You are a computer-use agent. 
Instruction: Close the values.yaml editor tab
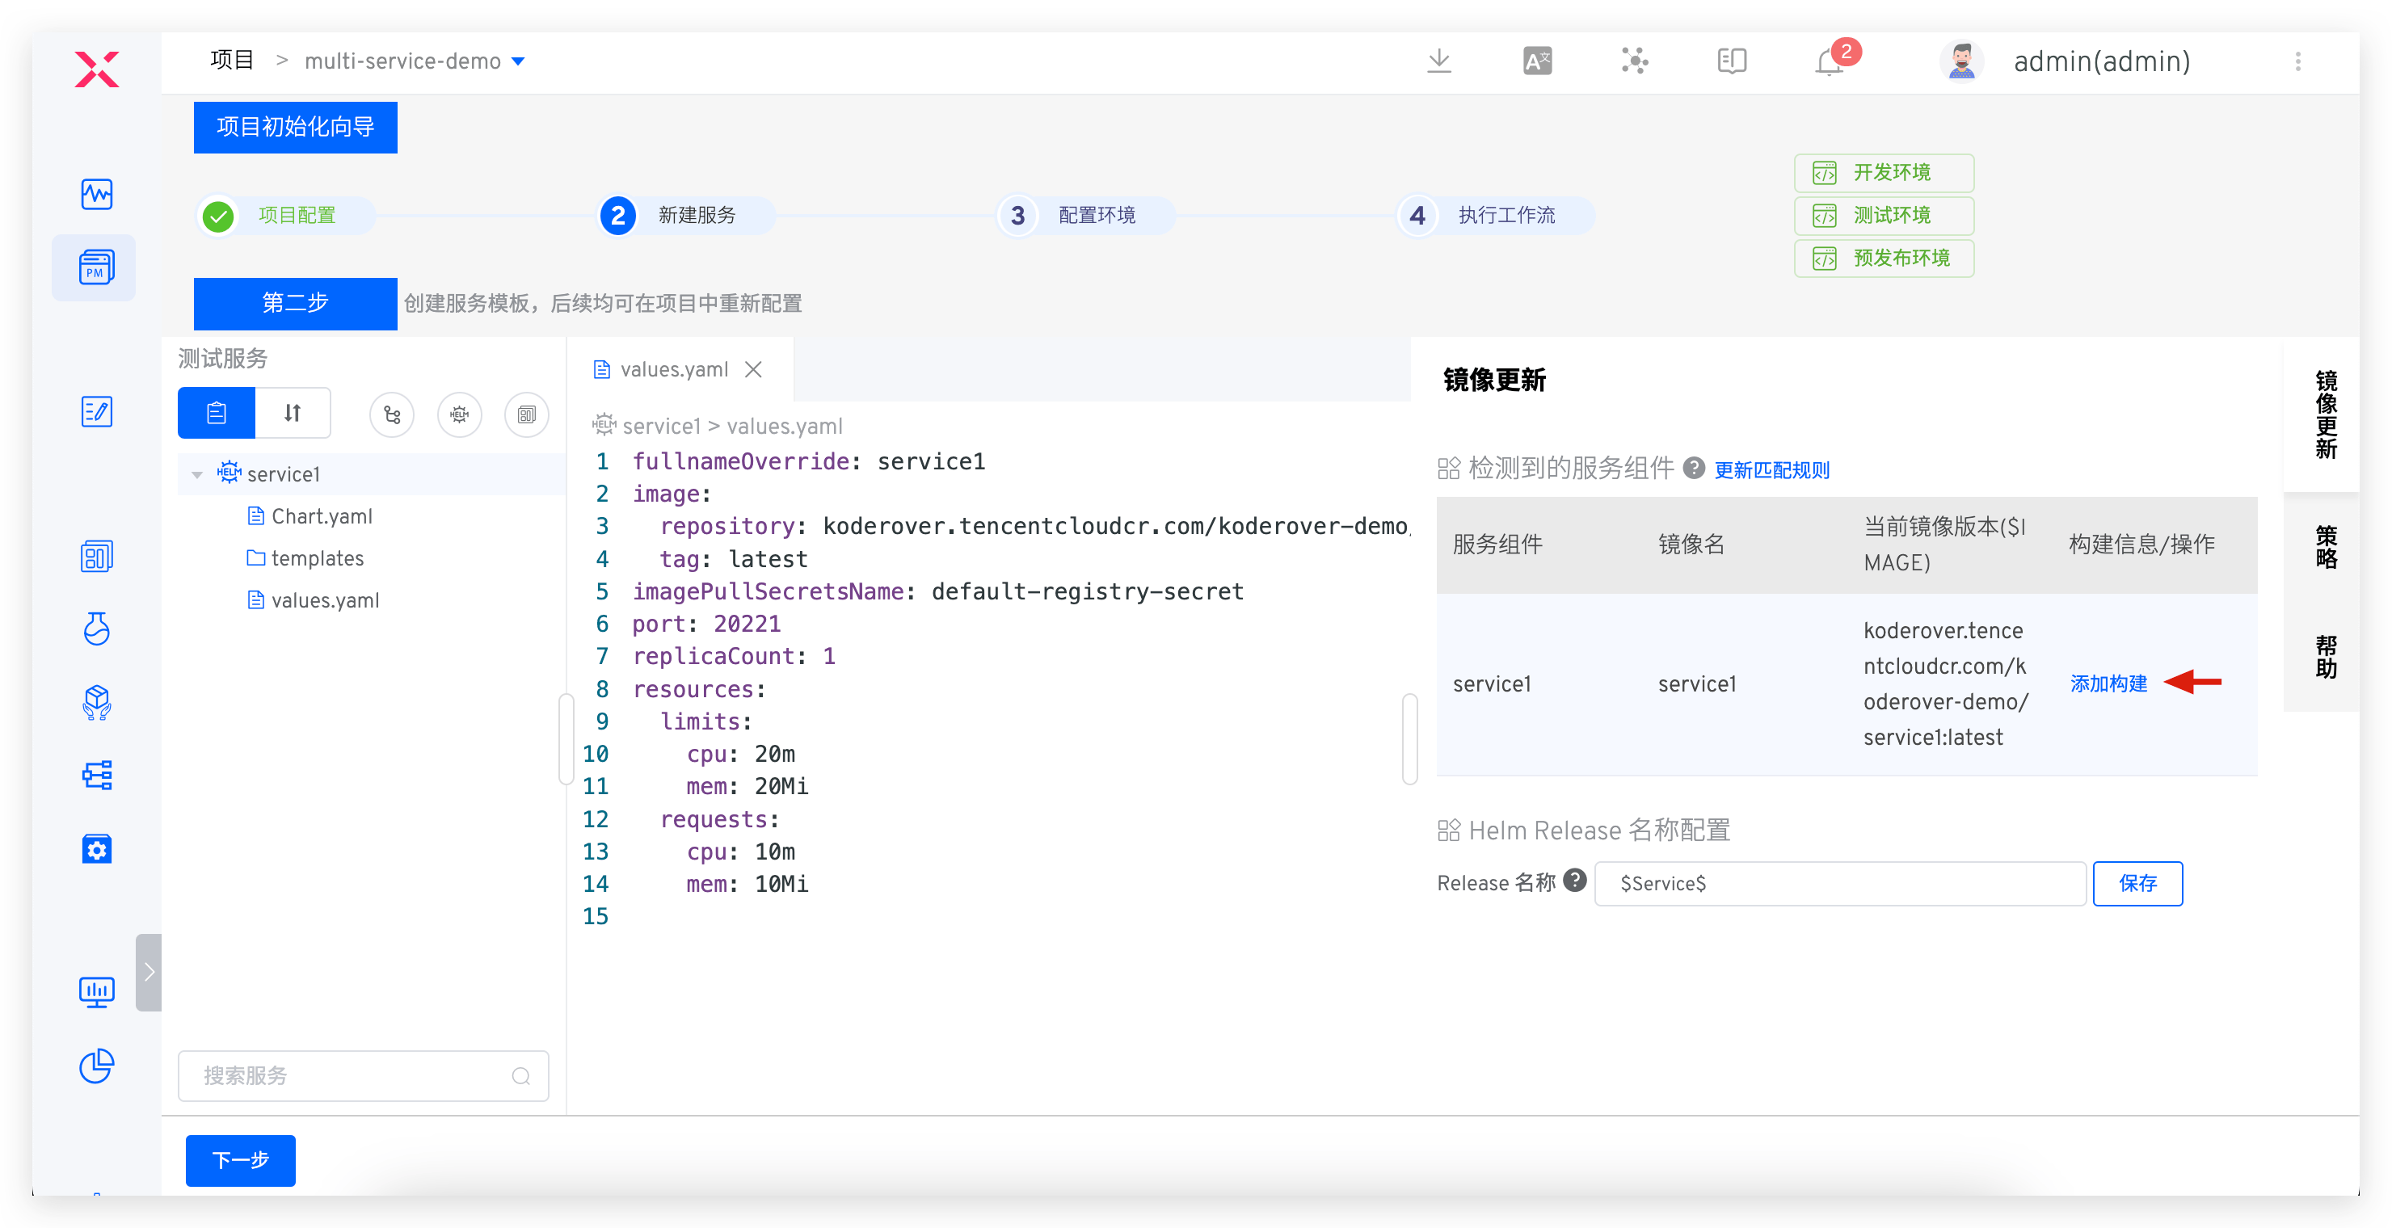[x=754, y=369]
